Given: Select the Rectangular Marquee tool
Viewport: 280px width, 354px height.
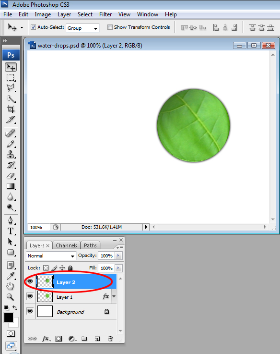Looking at the screenshot, I should tap(11, 77).
